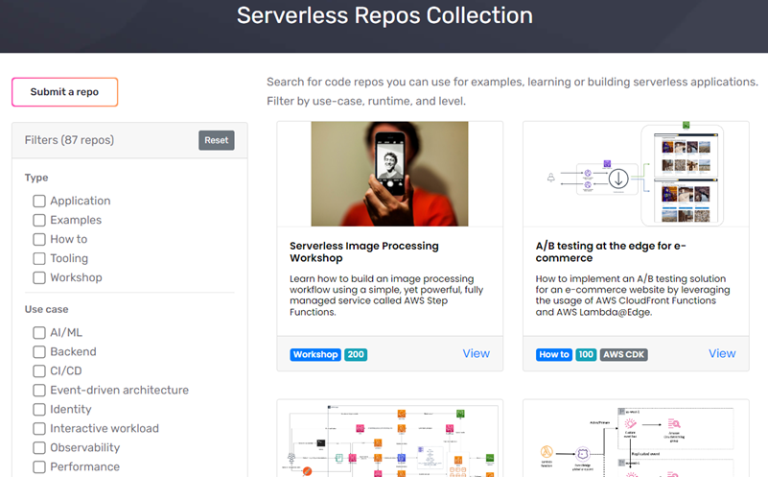Click the 200 level badge
Viewport: 768px width, 477px height.
(x=356, y=354)
